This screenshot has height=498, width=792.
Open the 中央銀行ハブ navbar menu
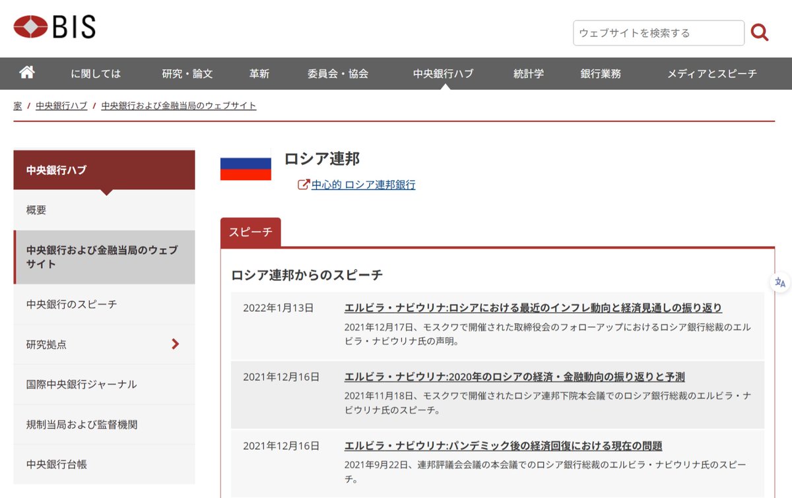pos(444,74)
